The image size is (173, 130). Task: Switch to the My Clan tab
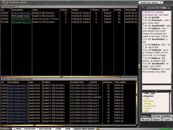[x=156, y=116]
